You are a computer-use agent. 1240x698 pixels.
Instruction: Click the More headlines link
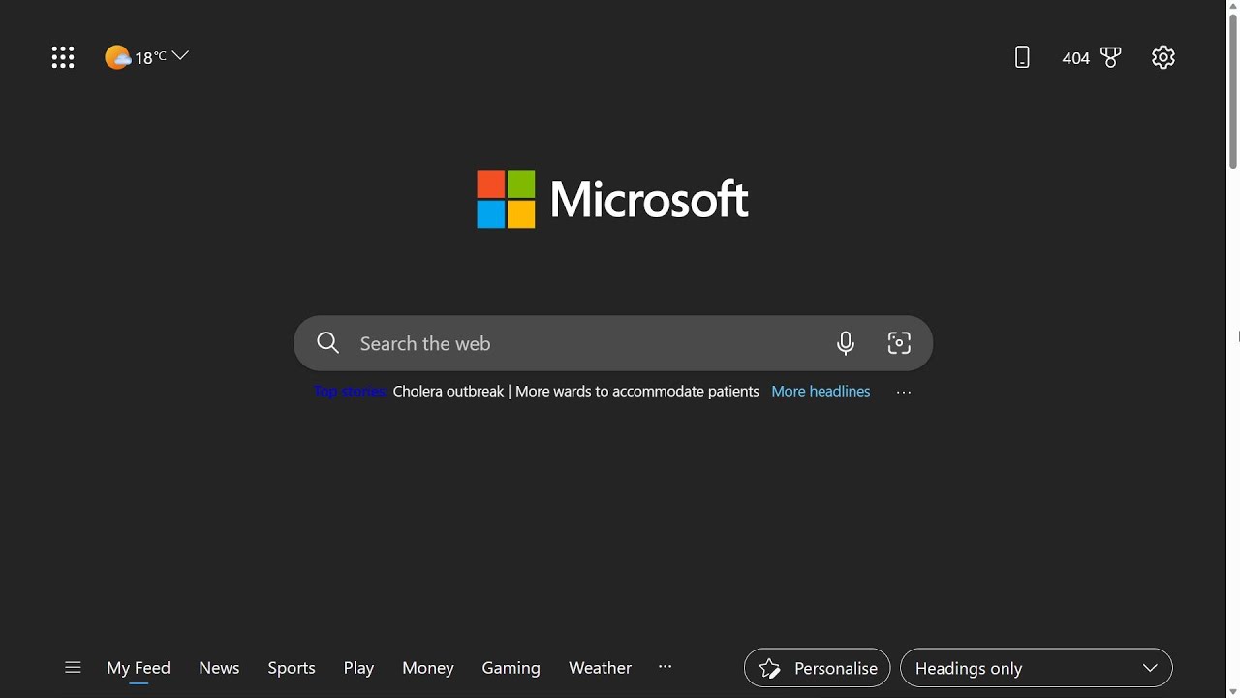tap(821, 392)
